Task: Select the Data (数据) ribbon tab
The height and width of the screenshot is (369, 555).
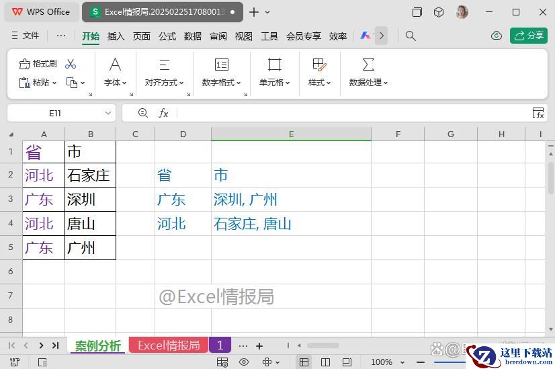Action: pos(193,36)
